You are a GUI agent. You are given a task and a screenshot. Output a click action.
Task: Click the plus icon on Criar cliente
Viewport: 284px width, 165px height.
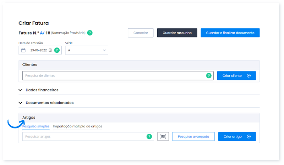pyautogui.click(x=248, y=76)
